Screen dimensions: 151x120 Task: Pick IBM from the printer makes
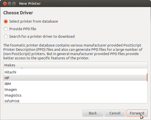tap(8, 84)
